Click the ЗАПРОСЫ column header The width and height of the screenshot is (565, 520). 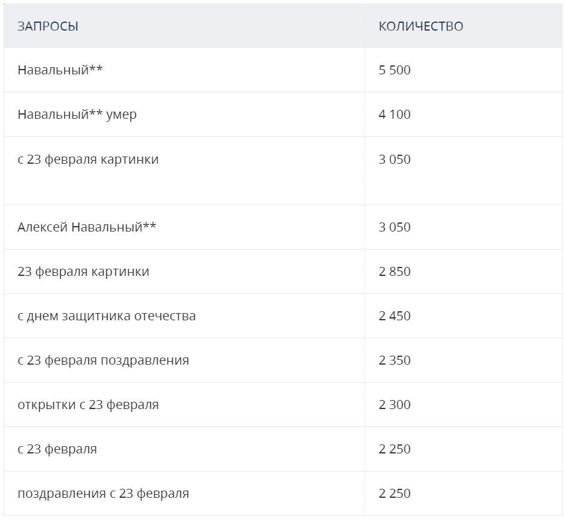48,26
